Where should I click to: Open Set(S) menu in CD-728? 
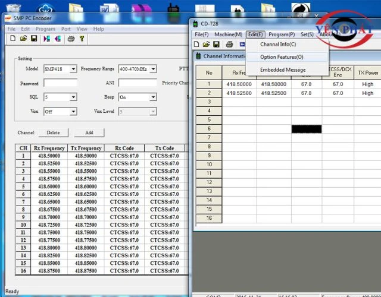[307, 34]
